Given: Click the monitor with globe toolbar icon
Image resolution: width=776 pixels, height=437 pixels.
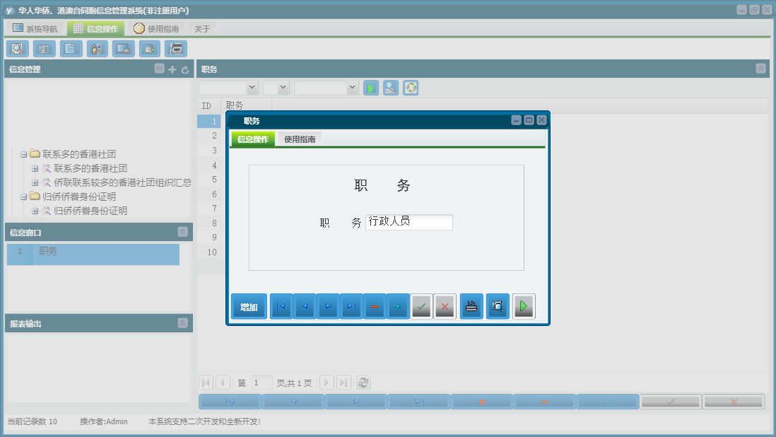Looking at the screenshot, I should (123, 49).
